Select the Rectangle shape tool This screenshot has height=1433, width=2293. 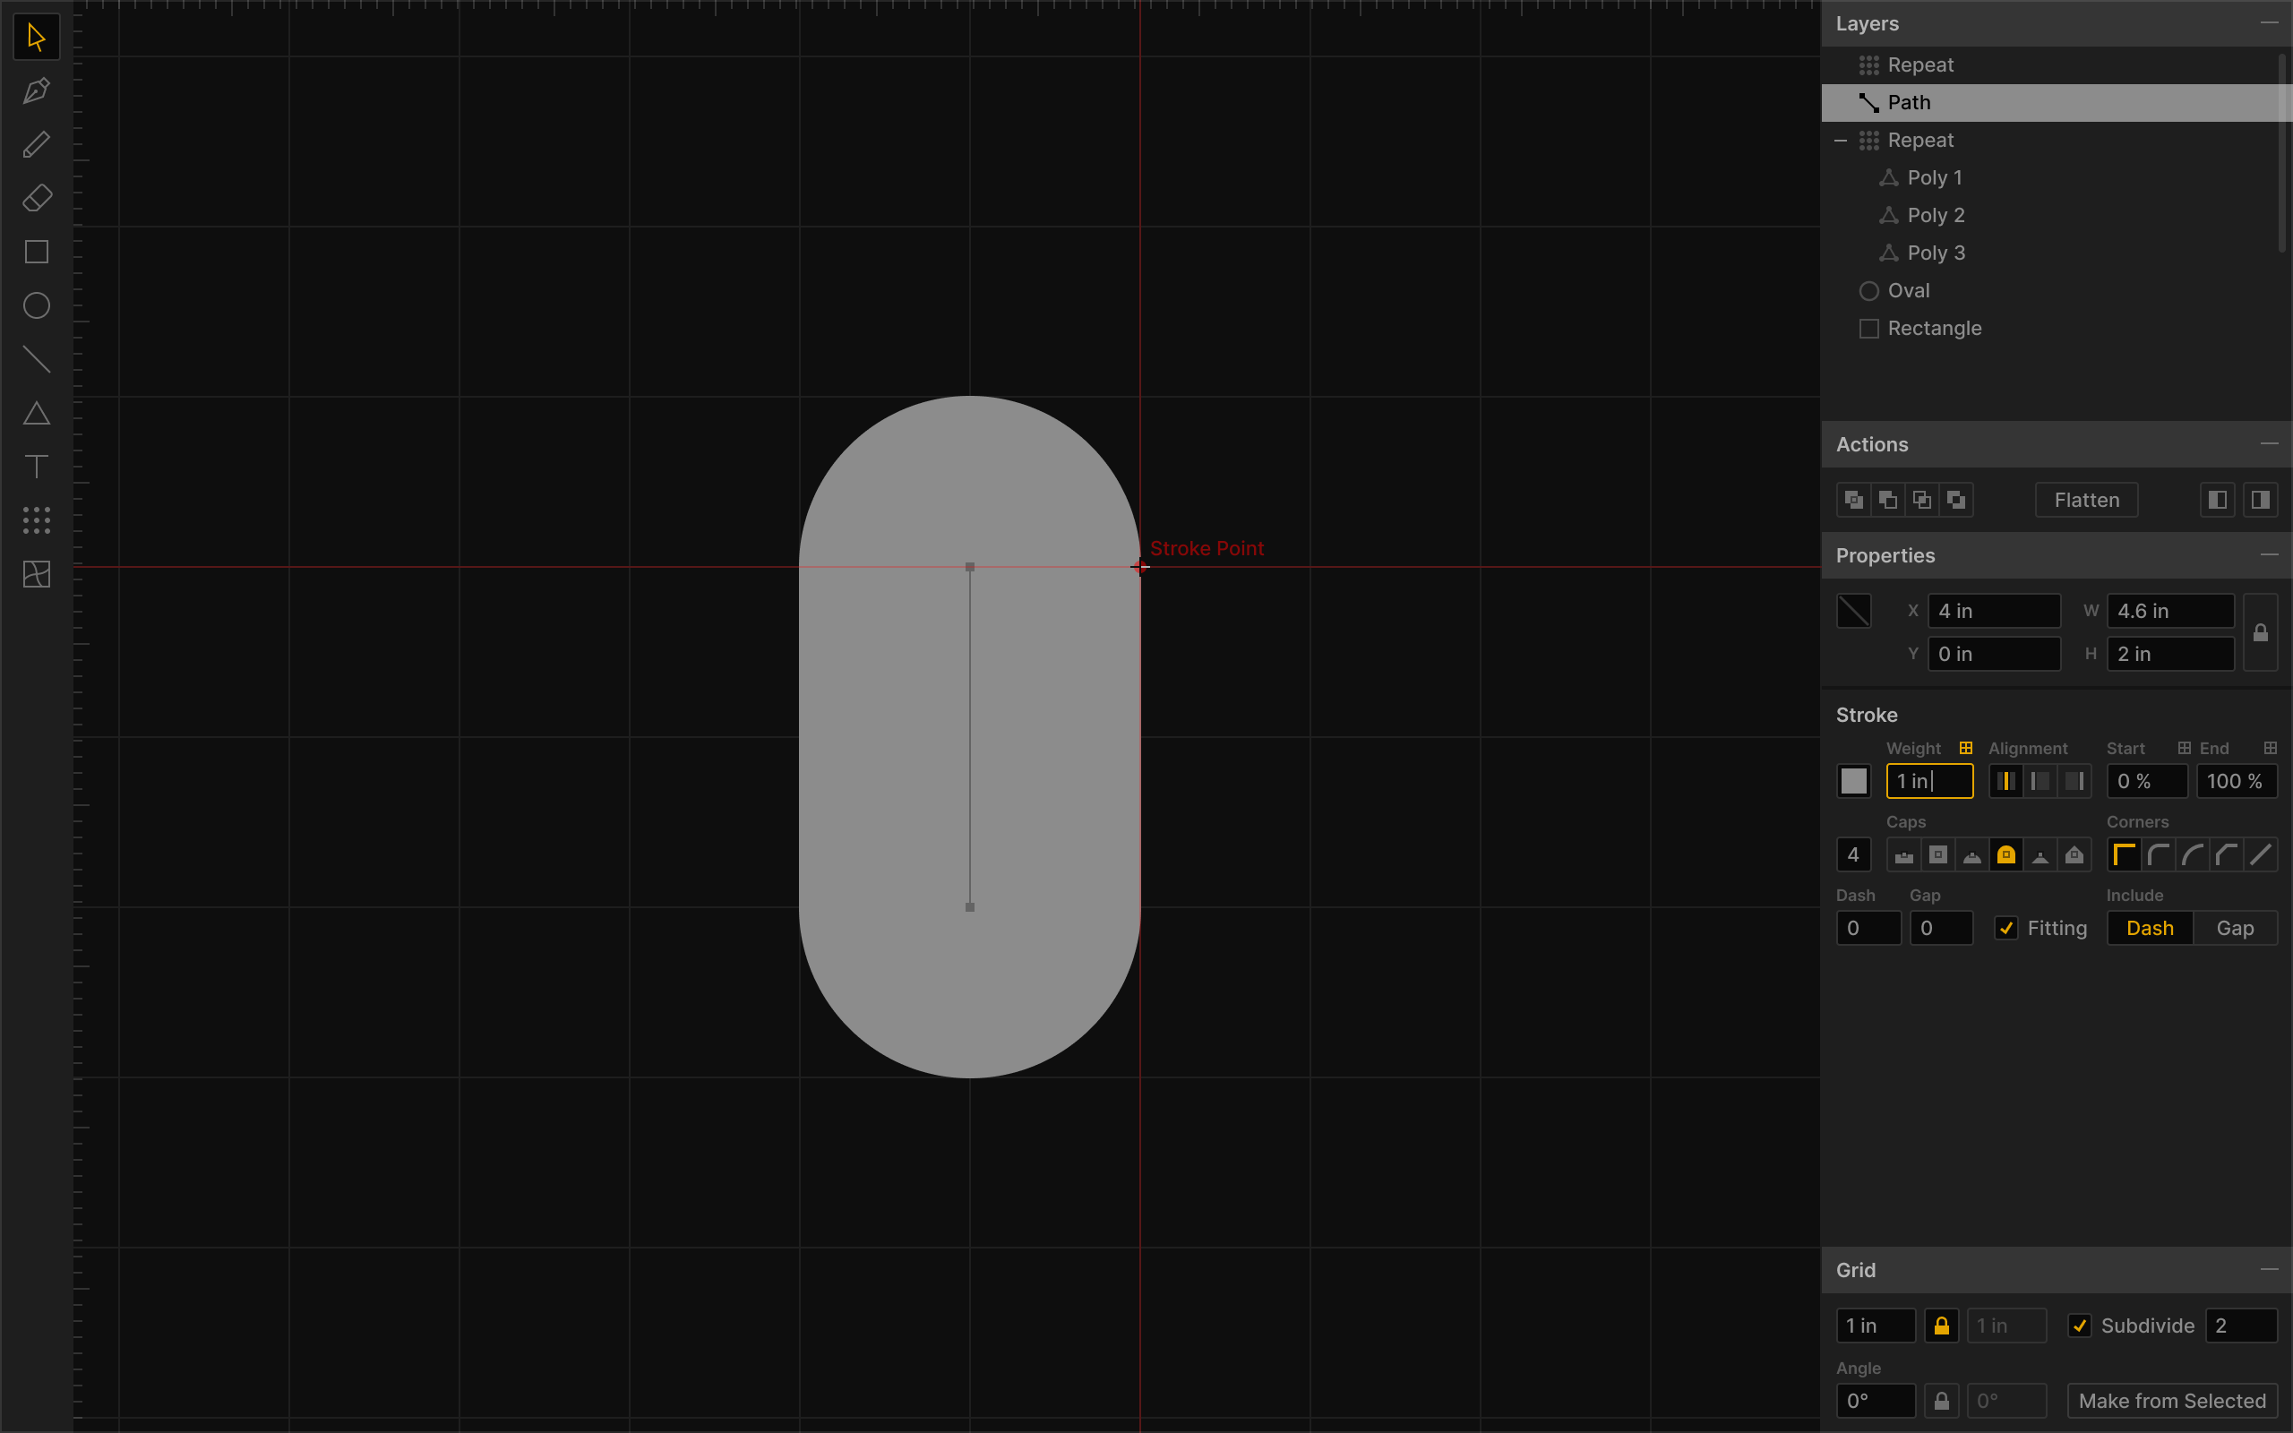(36, 252)
